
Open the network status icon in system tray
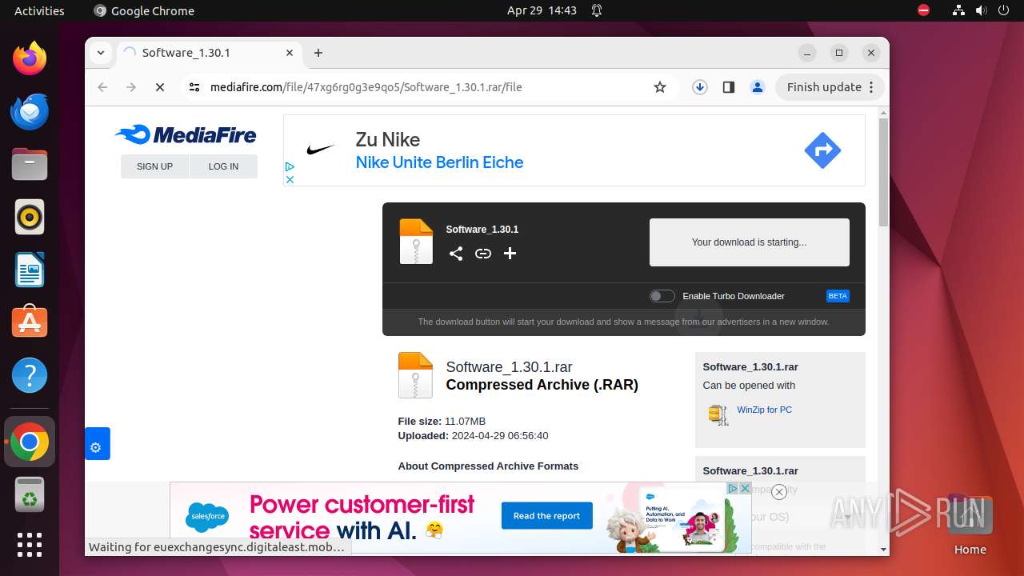tap(958, 10)
